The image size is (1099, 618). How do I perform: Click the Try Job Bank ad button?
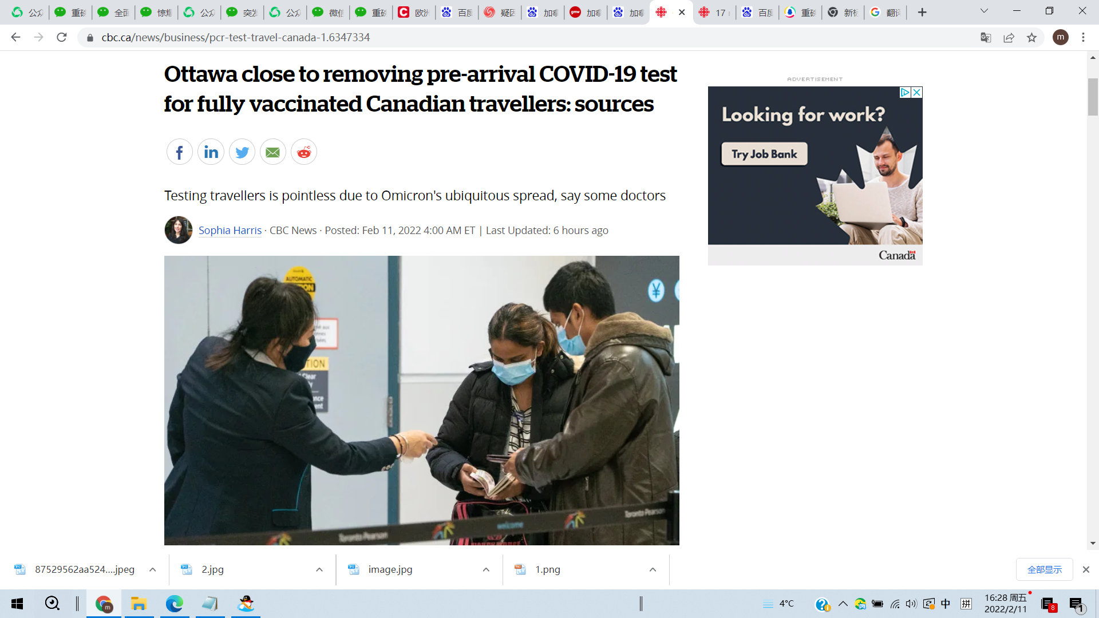[764, 154]
